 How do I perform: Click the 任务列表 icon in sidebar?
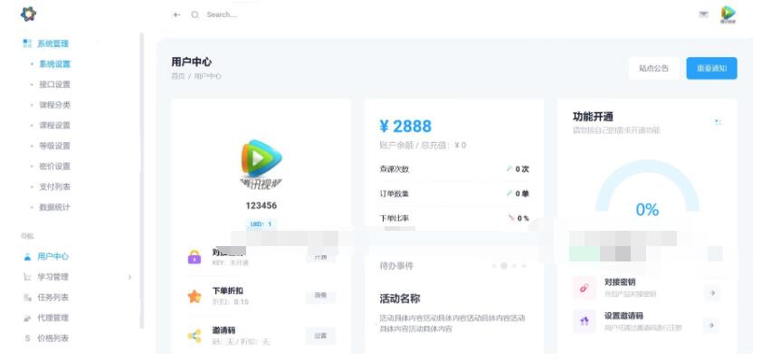tap(27, 298)
